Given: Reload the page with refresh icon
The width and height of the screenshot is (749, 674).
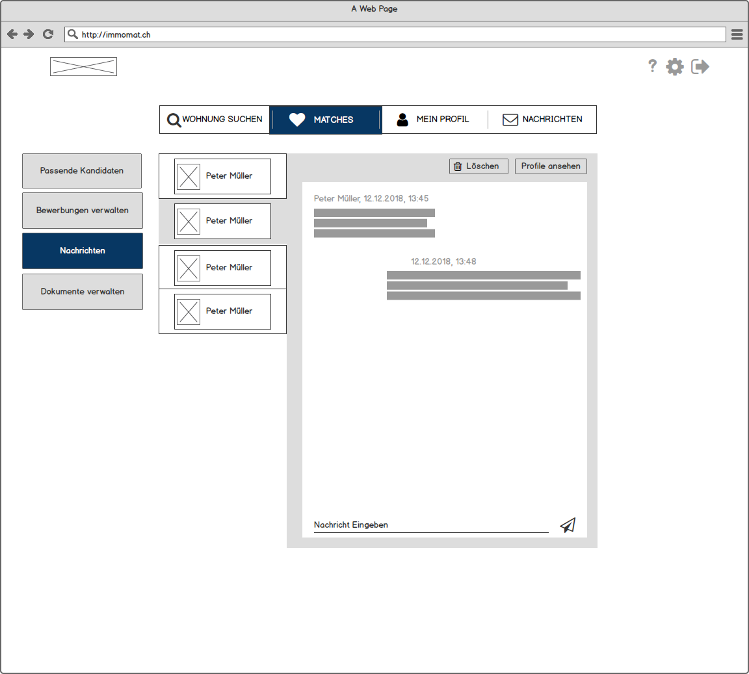Looking at the screenshot, I should [48, 34].
